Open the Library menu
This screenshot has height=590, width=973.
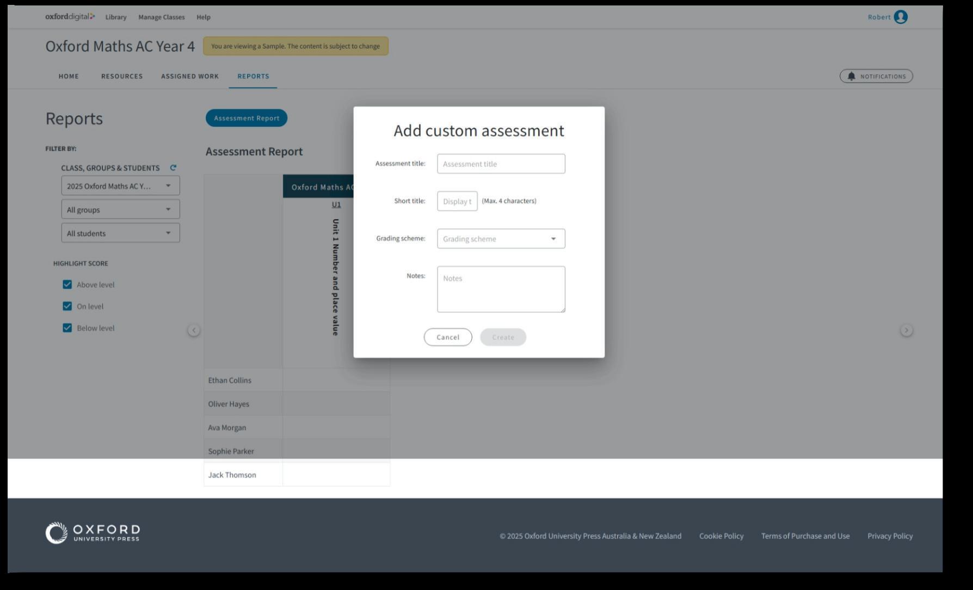[116, 17]
